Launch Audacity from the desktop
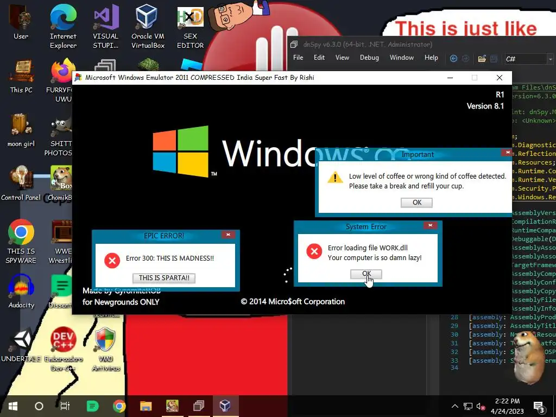Screen dimensions: 556x417 click(x=21, y=291)
